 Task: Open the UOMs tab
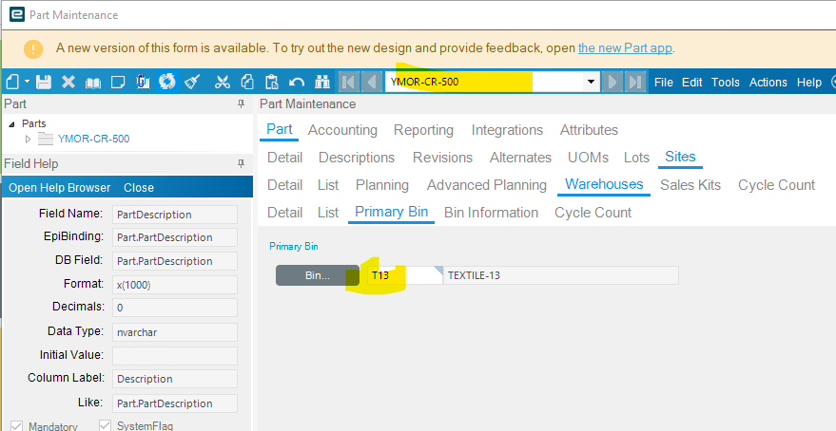(x=588, y=158)
